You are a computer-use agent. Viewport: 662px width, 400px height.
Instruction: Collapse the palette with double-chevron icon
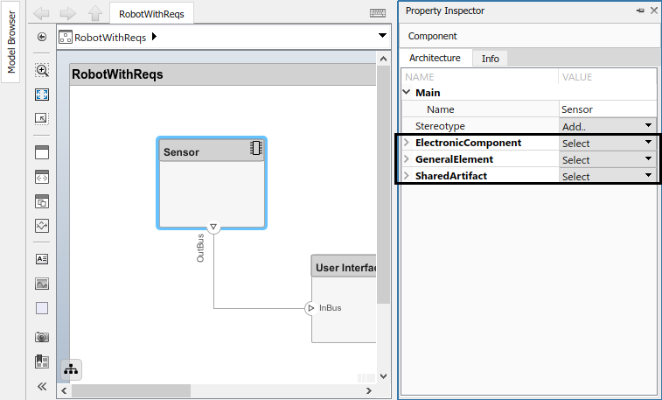coord(42,386)
